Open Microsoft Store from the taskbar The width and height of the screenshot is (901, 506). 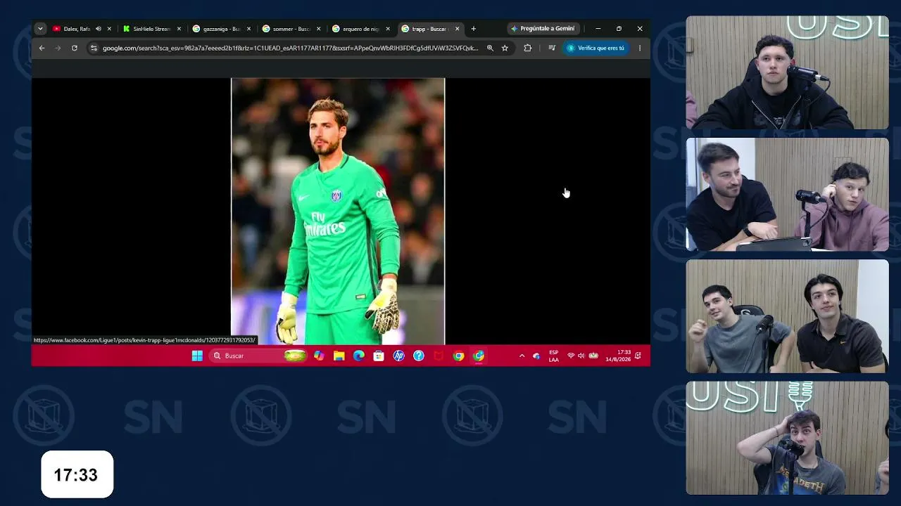click(379, 356)
